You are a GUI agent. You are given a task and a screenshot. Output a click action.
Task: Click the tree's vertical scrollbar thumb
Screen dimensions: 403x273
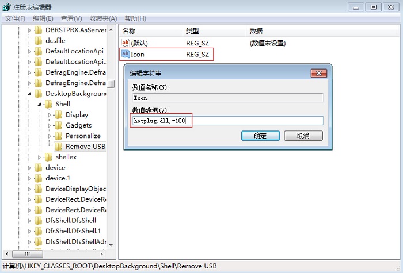(111, 84)
